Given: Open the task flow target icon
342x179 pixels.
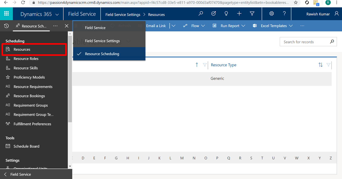Looking at the screenshot, I should (x=213, y=14).
